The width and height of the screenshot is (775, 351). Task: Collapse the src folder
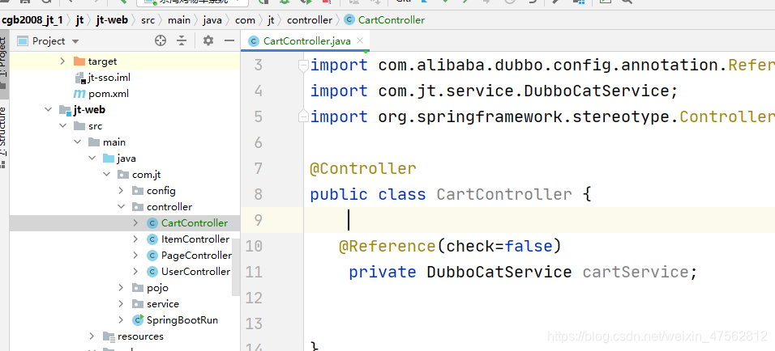click(x=62, y=125)
